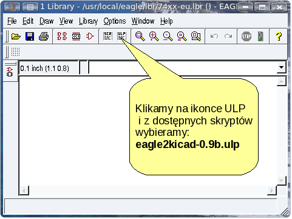The width and height of the screenshot is (292, 219).
Task: Open the Edit menu
Action: [28, 21]
